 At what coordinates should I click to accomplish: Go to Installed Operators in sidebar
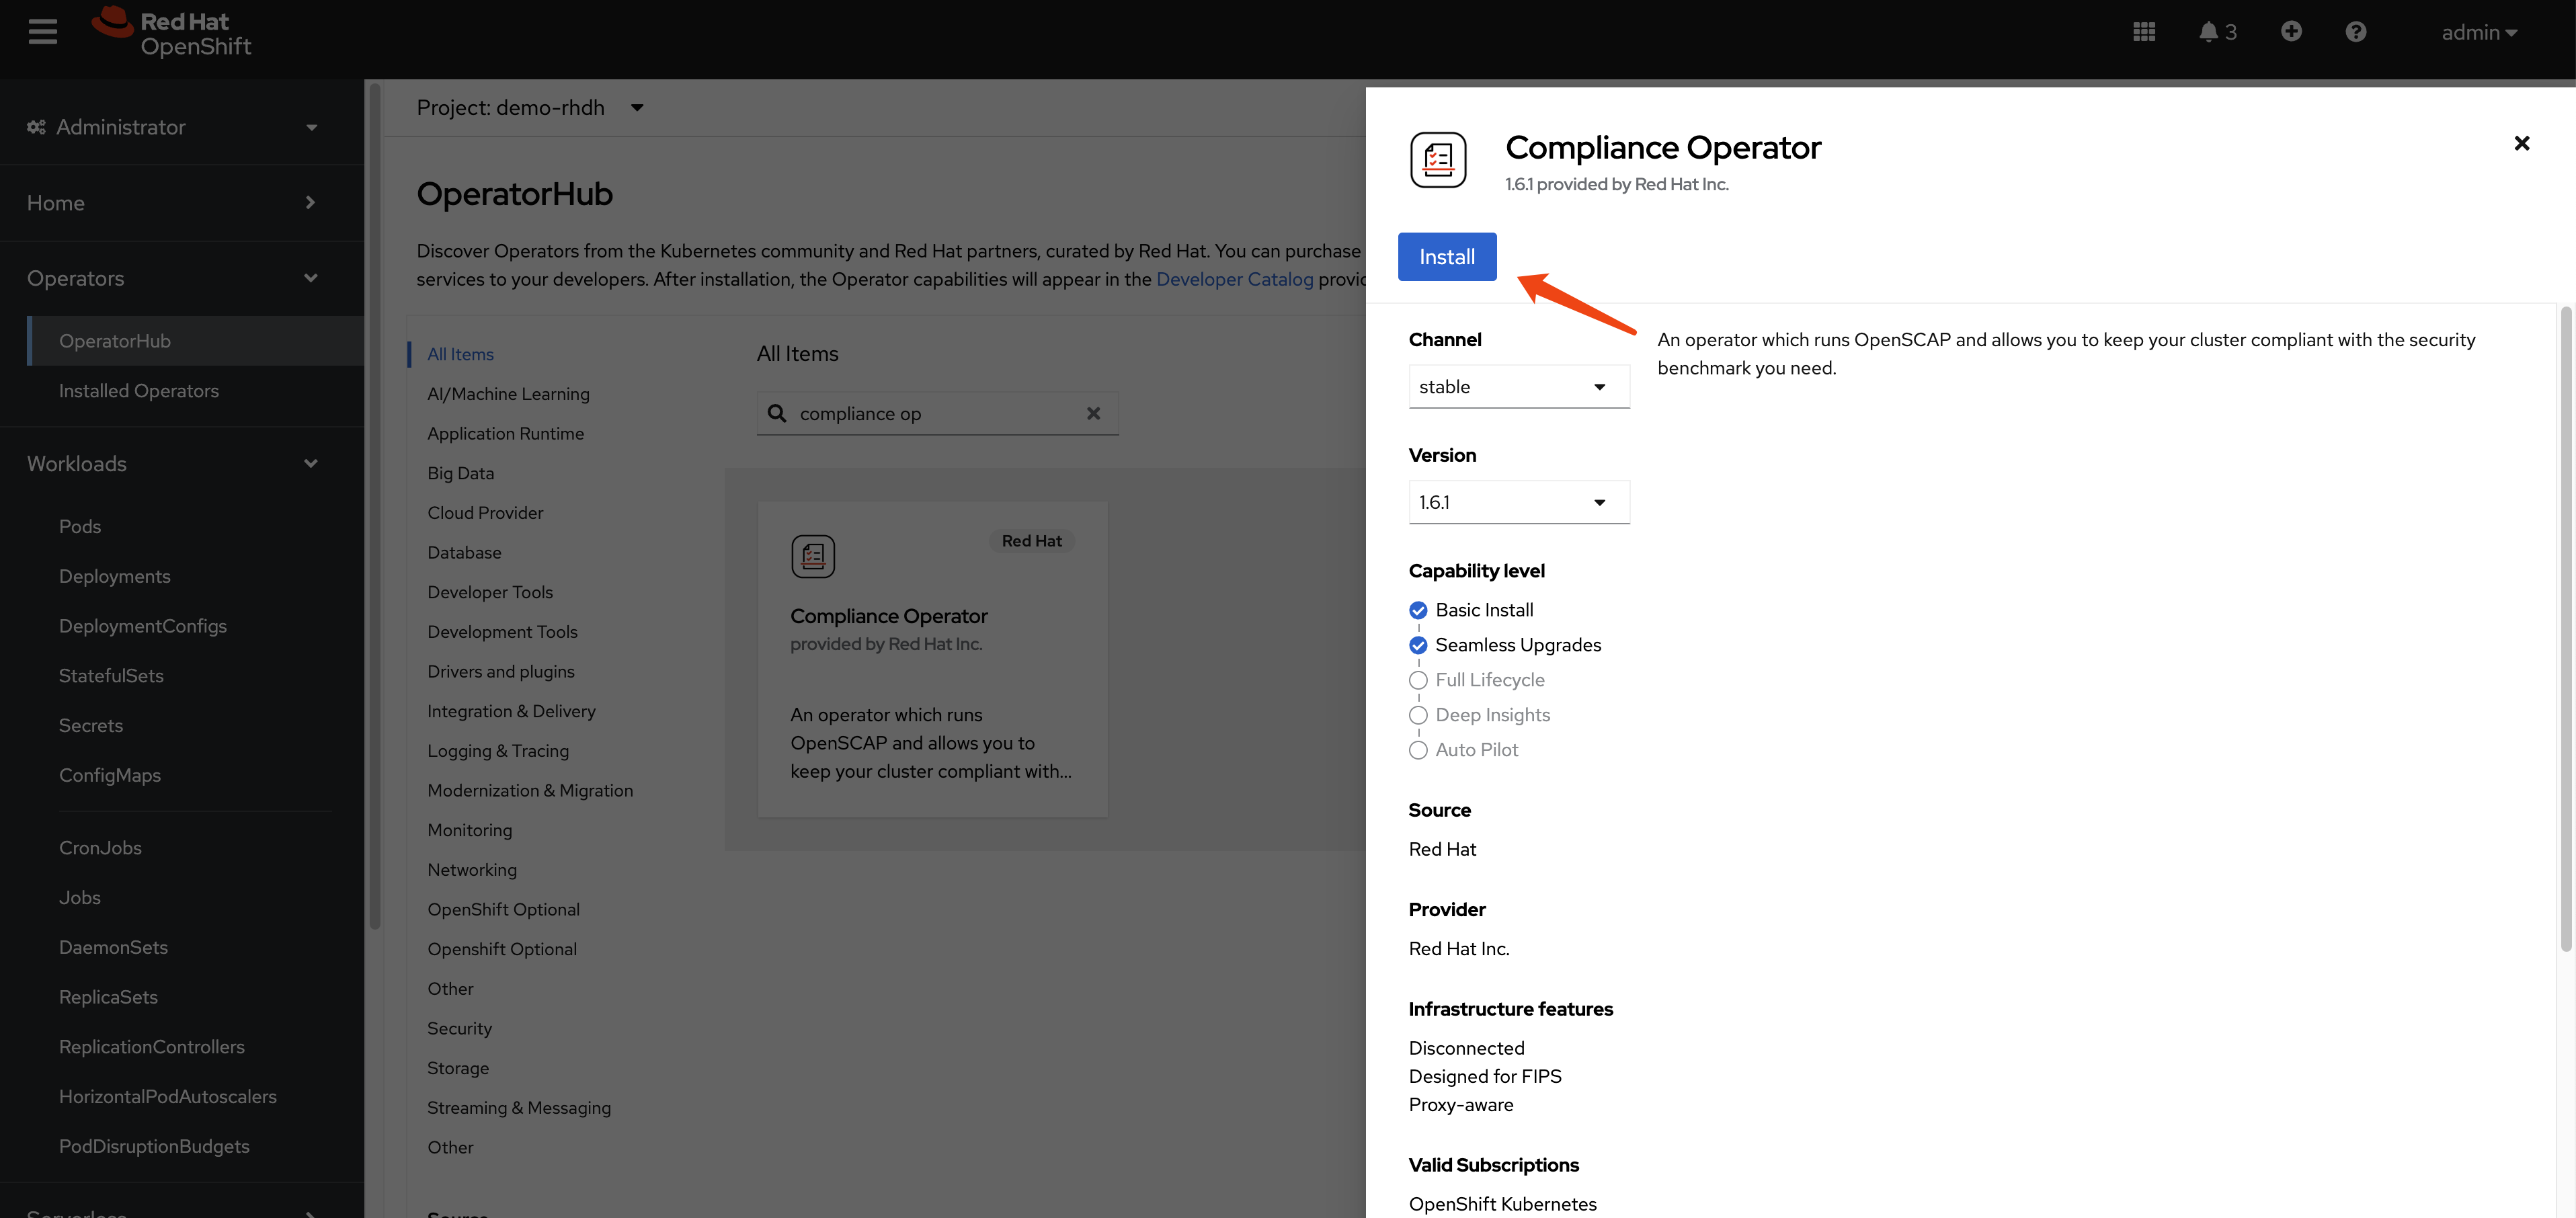[x=138, y=391]
